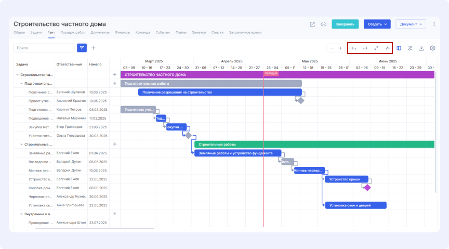449x249 pixels.
Task: Toggle critical path icon
Action: point(388,48)
